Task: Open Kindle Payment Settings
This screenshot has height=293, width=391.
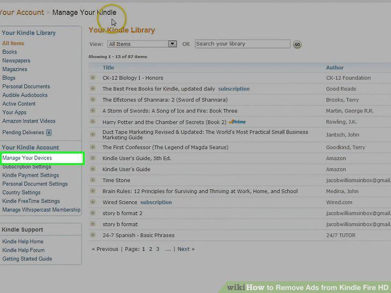Action: [x=31, y=175]
